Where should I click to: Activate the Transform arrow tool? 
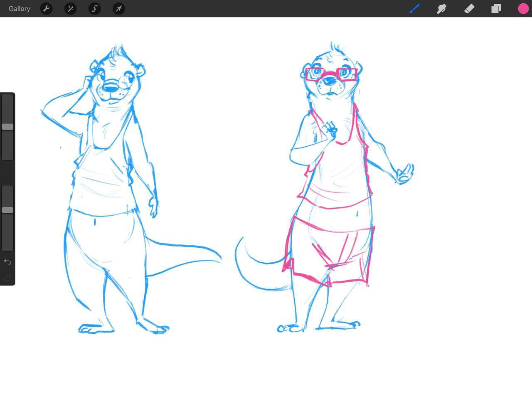[x=119, y=8]
